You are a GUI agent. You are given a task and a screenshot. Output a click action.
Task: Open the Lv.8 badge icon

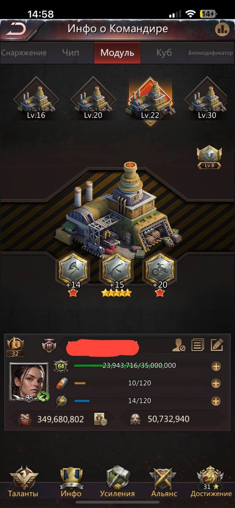tap(209, 158)
